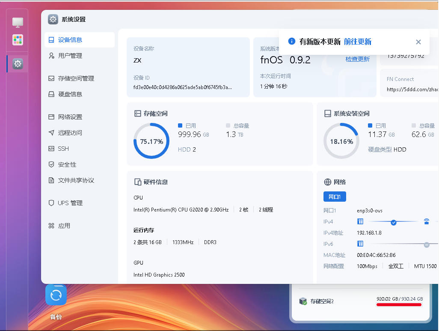Open UPS 管理 settings

click(x=80, y=203)
